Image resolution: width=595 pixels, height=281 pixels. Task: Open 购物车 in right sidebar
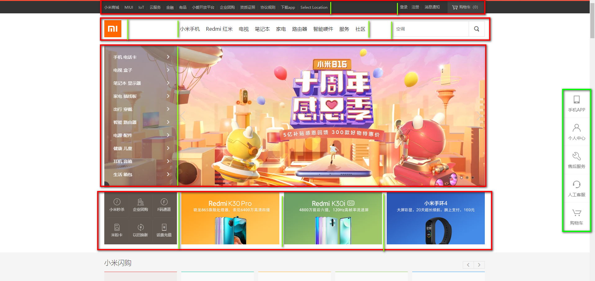pos(576,217)
